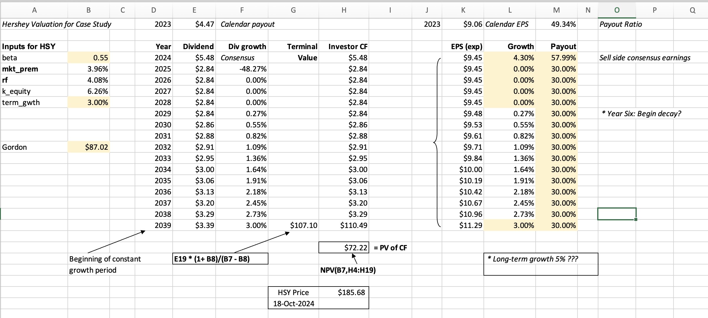Click the NPV(B7,H4:H19) formula annotation
Image resolution: width=708 pixels, height=318 pixels.
pos(348,270)
